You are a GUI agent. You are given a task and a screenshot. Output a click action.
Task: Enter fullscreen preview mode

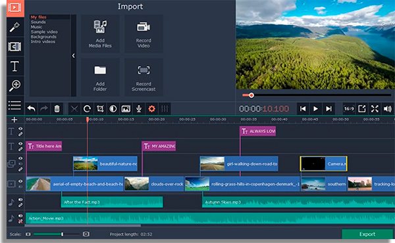pyautogui.click(x=375, y=108)
